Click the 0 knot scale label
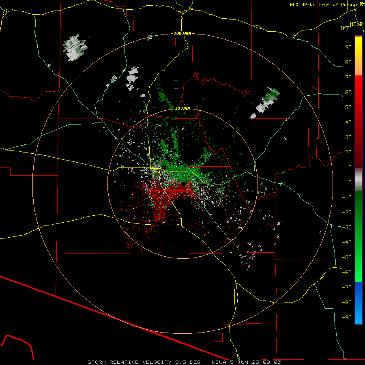 tap(350, 182)
